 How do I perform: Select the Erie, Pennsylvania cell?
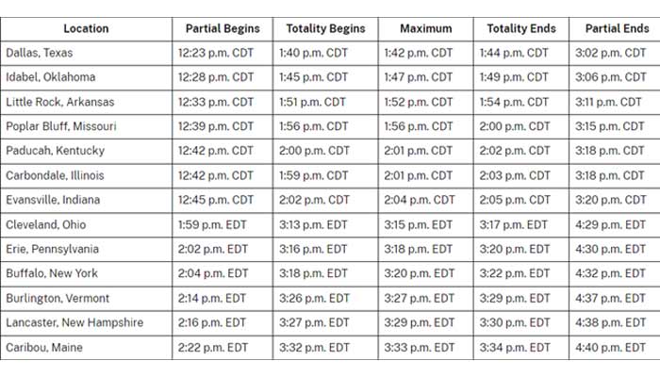tap(51, 249)
